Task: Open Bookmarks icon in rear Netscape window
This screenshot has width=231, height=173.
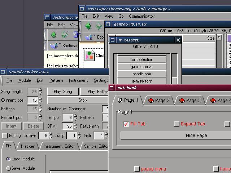Action: (55, 46)
